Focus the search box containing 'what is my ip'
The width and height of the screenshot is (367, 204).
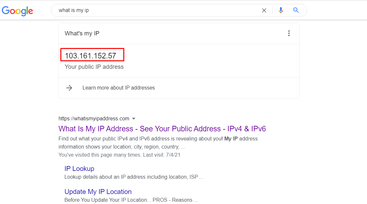pos(156,10)
